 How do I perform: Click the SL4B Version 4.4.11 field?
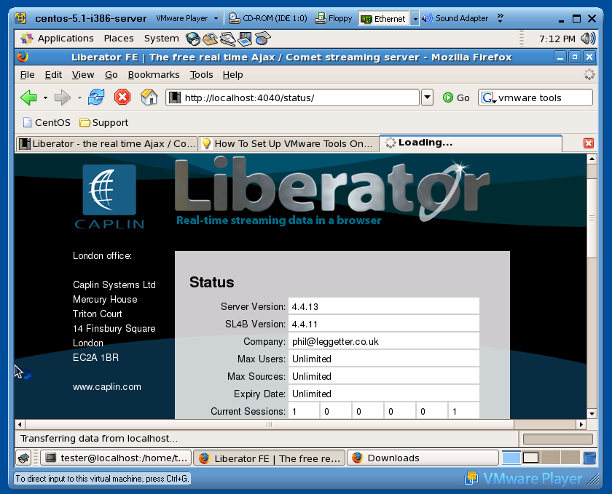[x=383, y=324]
